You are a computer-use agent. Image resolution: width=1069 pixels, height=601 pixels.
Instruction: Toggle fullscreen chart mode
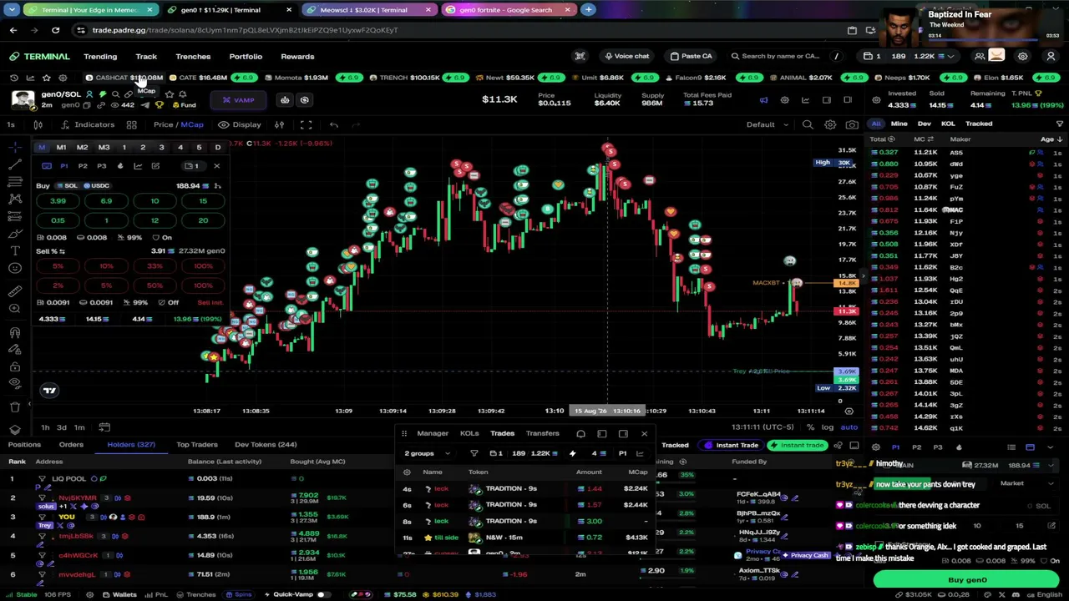point(306,124)
